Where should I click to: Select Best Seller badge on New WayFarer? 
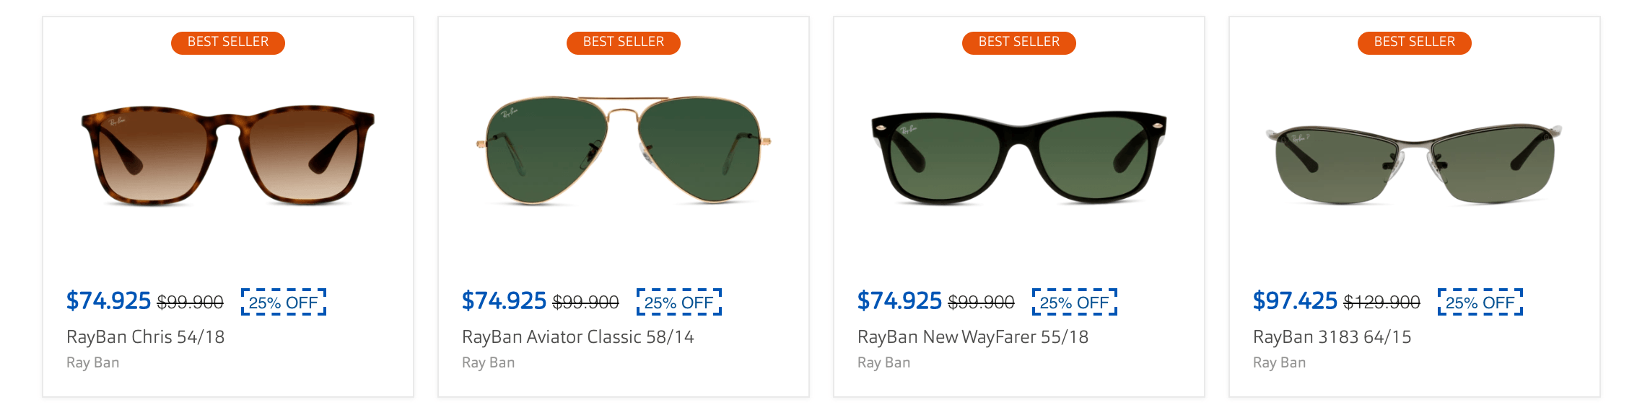pyautogui.click(x=1019, y=43)
